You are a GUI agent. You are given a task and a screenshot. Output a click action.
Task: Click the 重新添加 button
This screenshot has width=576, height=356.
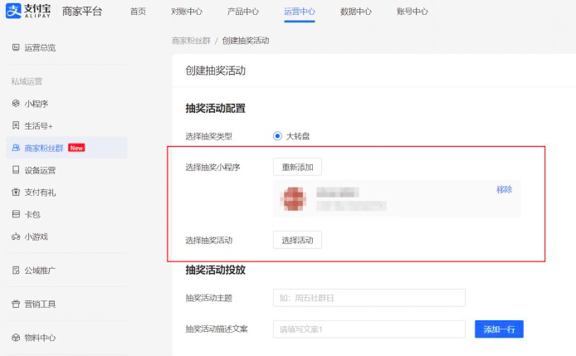pyautogui.click(x=297, y=167)
